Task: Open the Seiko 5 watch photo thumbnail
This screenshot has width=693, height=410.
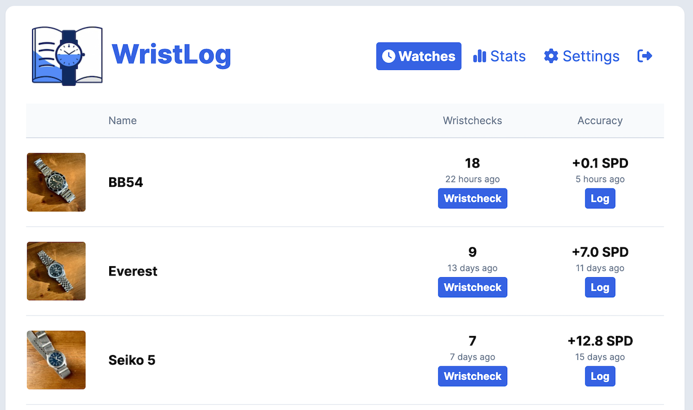Action: [56, 360]
